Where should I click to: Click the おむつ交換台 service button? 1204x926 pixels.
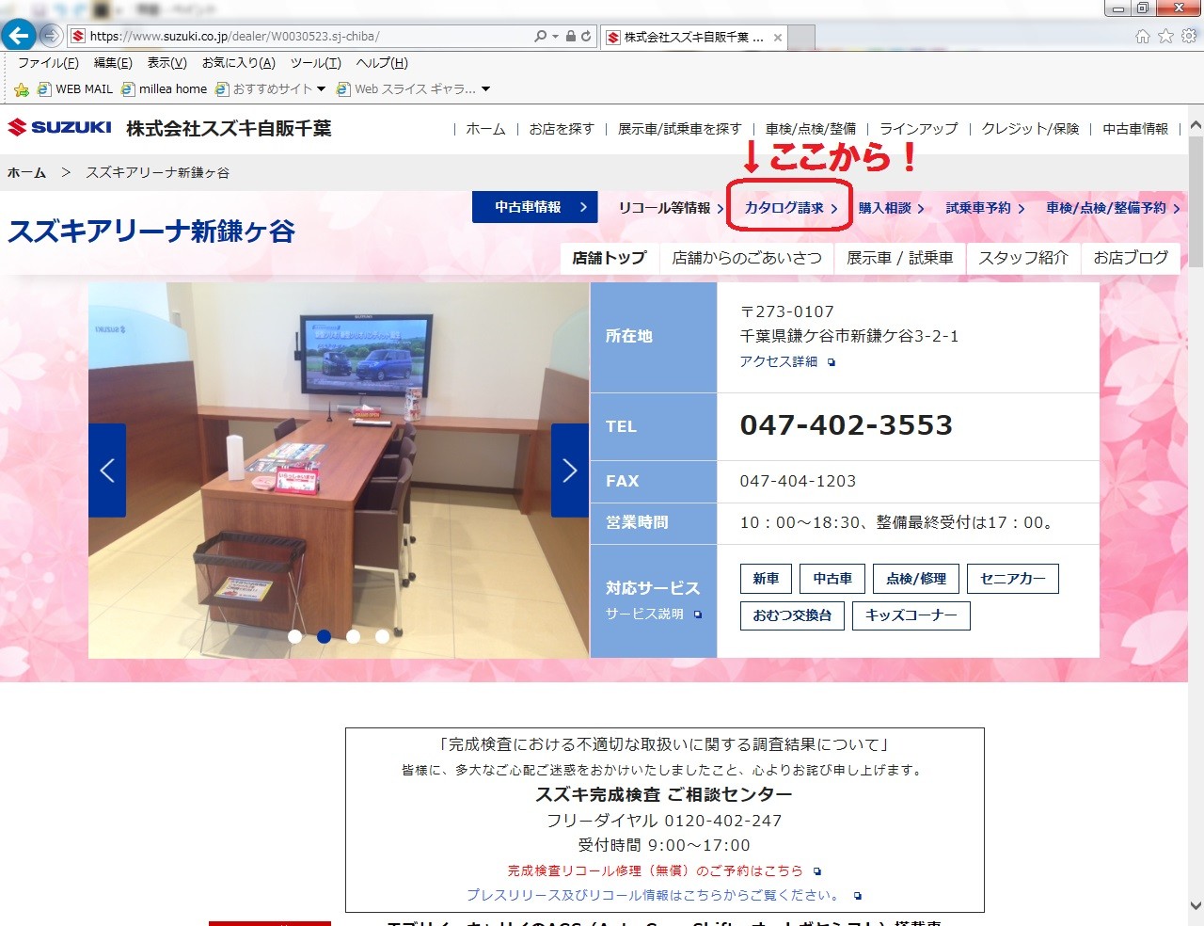point(792,615)
